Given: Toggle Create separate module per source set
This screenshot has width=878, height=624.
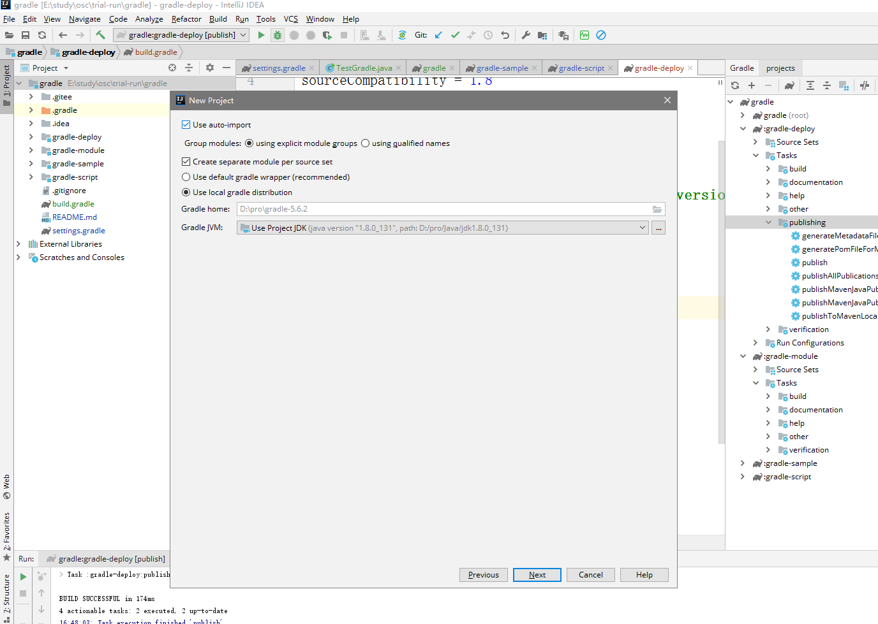Looking at the screenshot, I should 186,162.
